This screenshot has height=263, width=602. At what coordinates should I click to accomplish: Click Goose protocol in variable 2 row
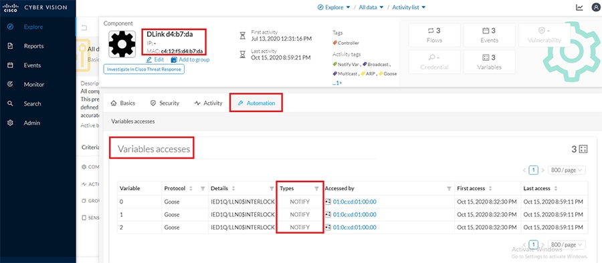(x=172, y=228)
